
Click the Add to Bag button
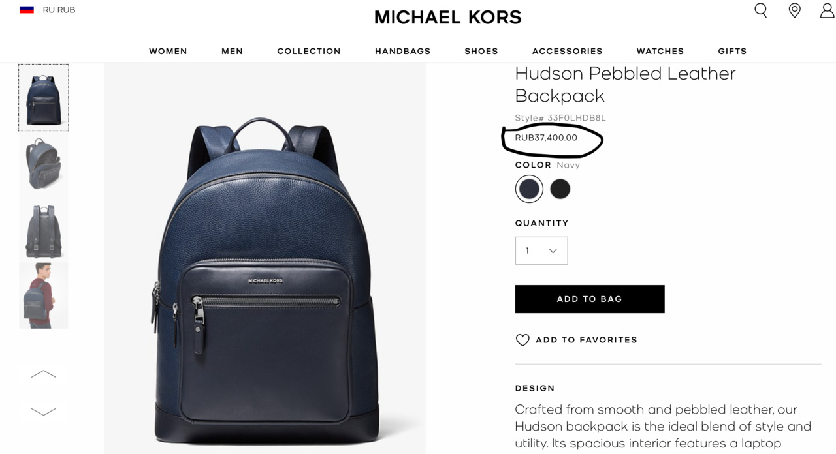click(x=590, y=299)
